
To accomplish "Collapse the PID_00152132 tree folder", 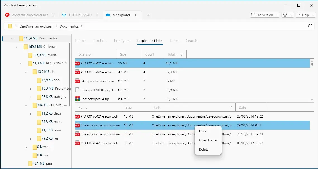I will coord(21,64).
